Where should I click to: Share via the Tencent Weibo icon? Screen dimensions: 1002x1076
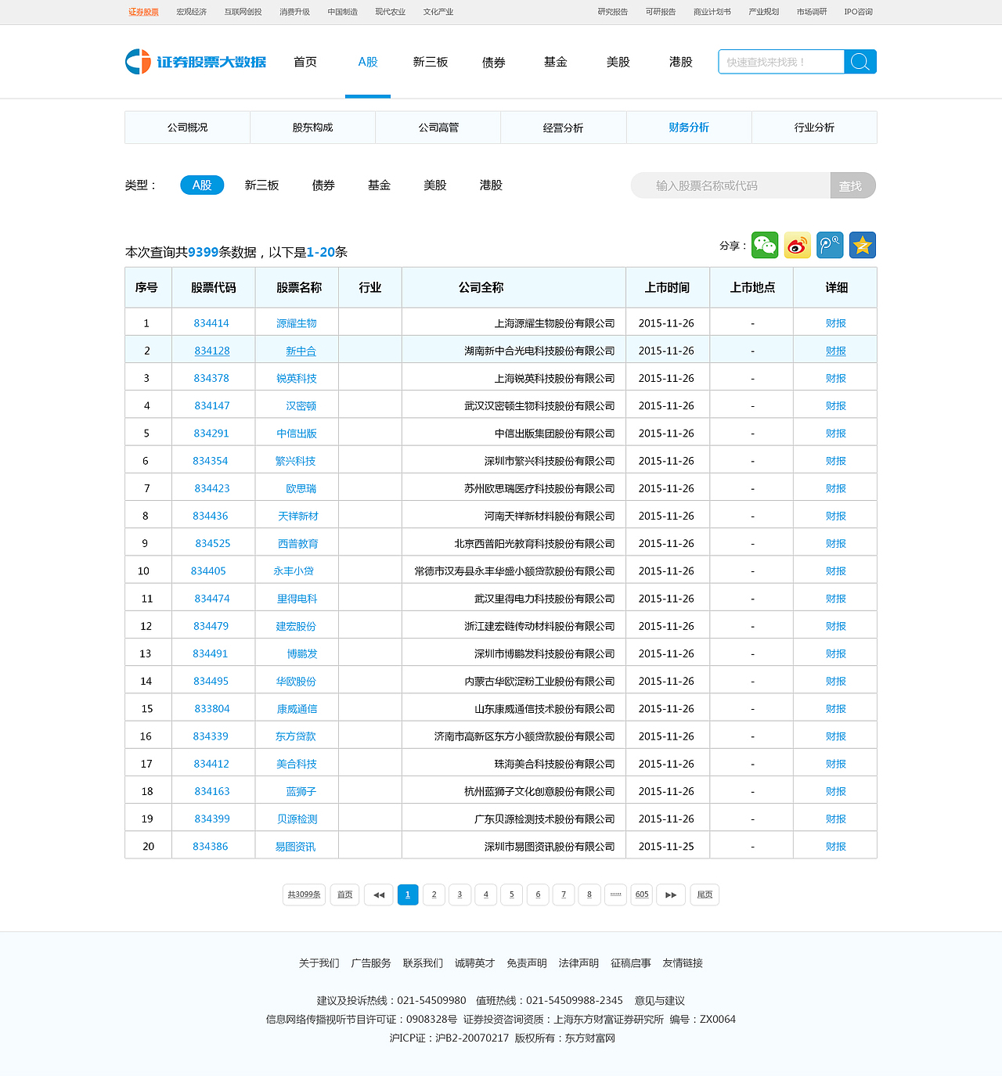click(830, 245)
